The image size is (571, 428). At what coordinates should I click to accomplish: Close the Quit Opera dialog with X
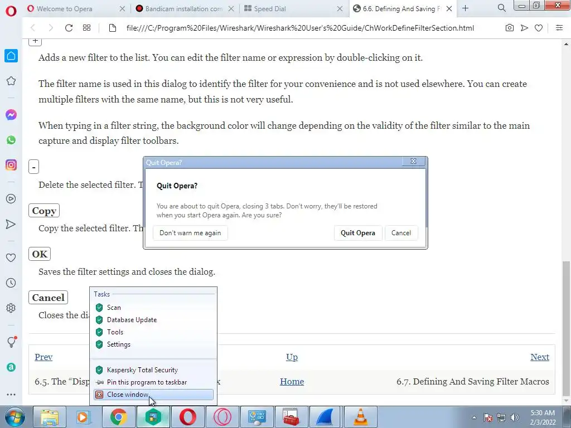pos(413,161)
